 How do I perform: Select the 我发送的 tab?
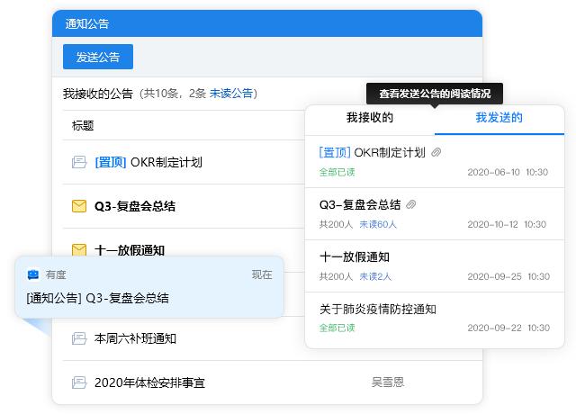click(499, 118)
